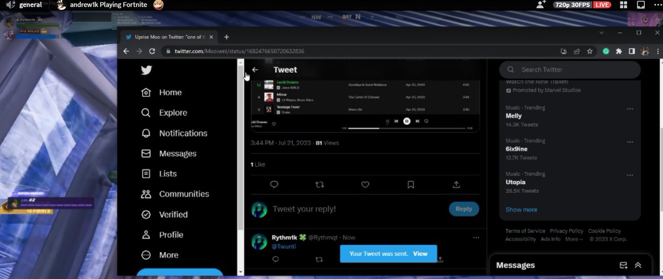The height and width of the screenshot is (279, 663).
Task: Retweet Rythm1k's reply
Action: (319, 259)
